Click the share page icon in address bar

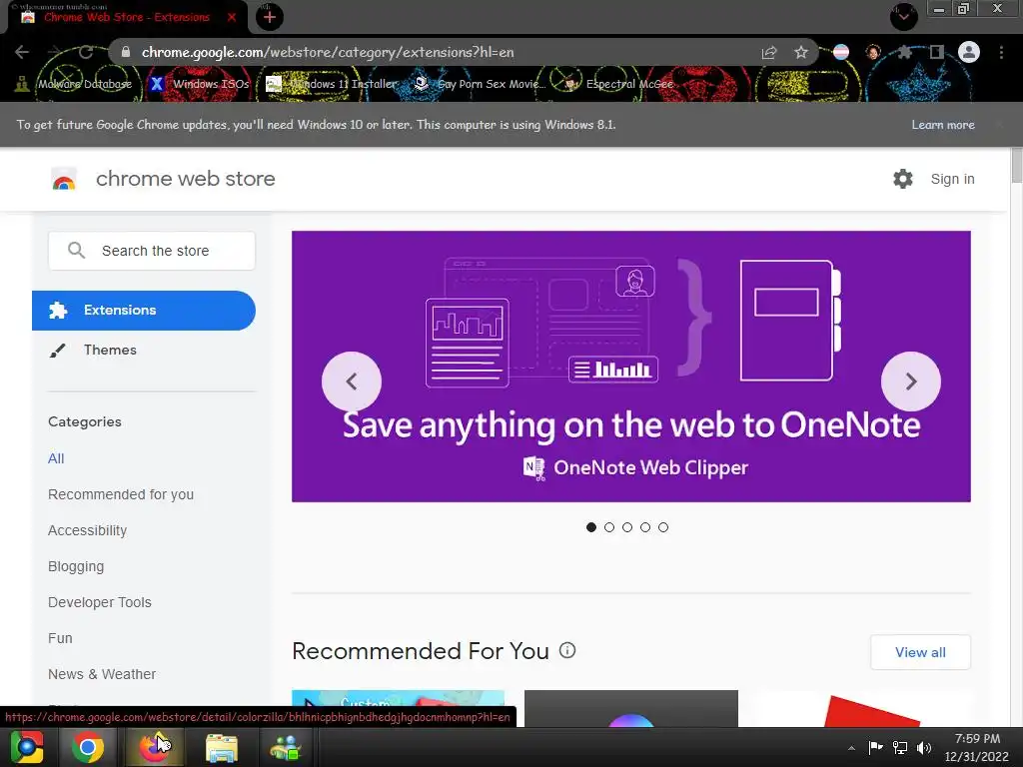click(x=769, y=52)
